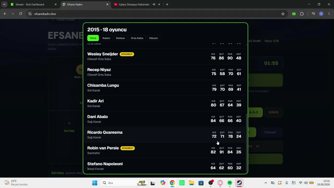Open OBS Studio from the taskbar
This screenshot has height=188, width=334.
(211, 183)
